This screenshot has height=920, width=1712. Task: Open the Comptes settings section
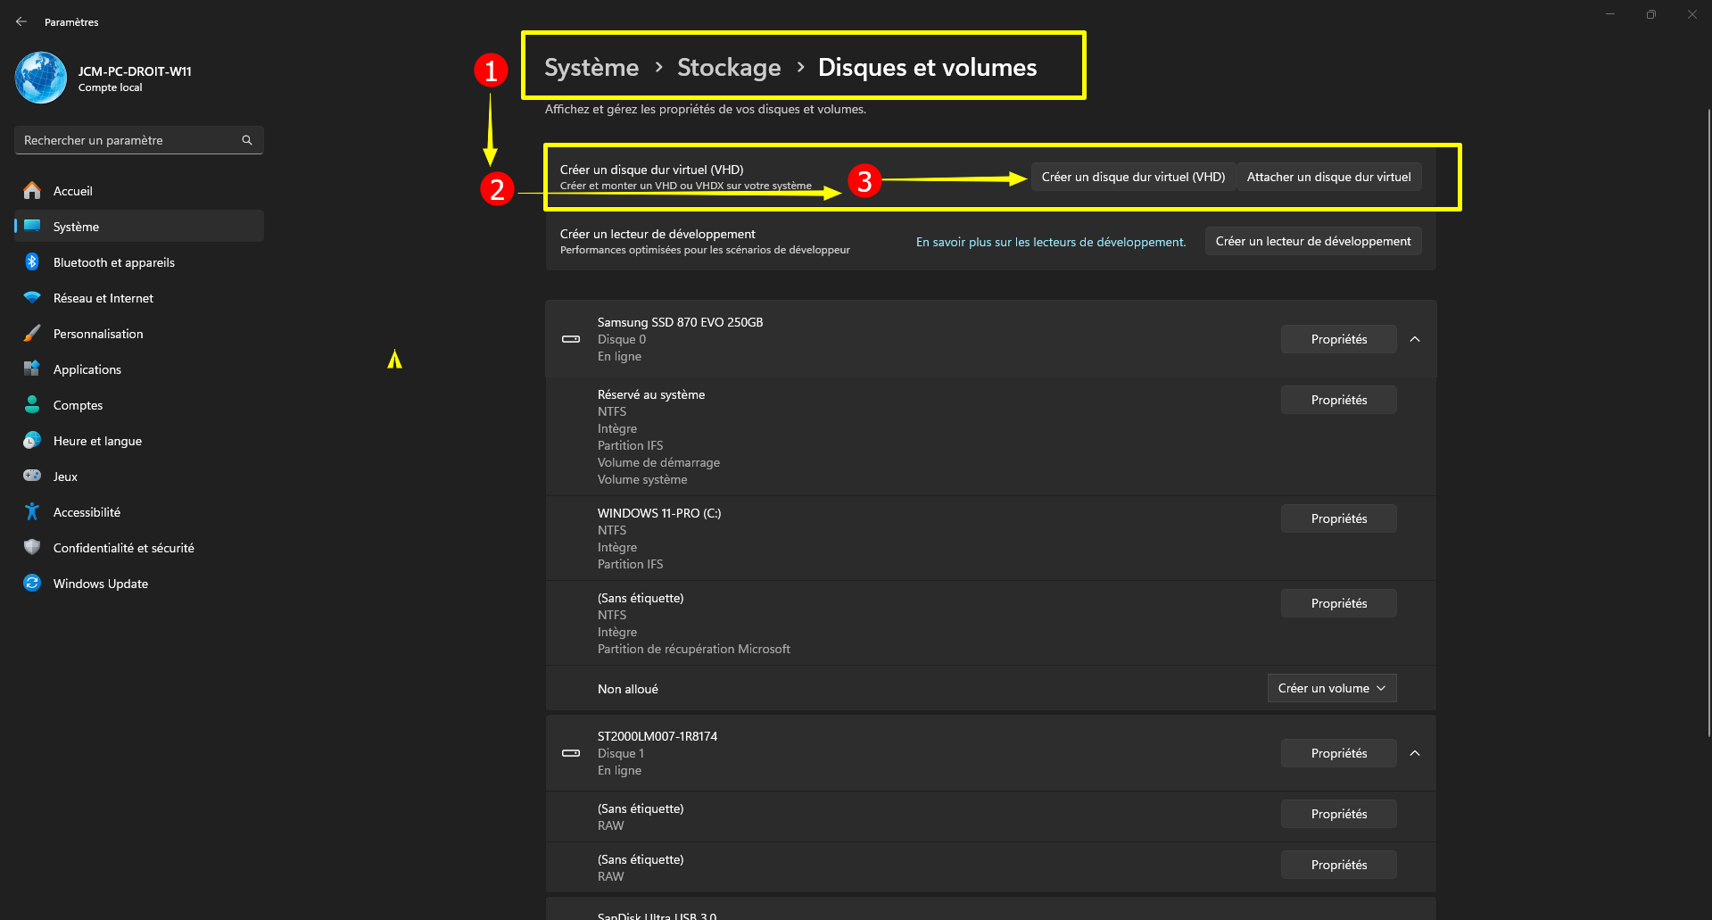pos(79,405)
